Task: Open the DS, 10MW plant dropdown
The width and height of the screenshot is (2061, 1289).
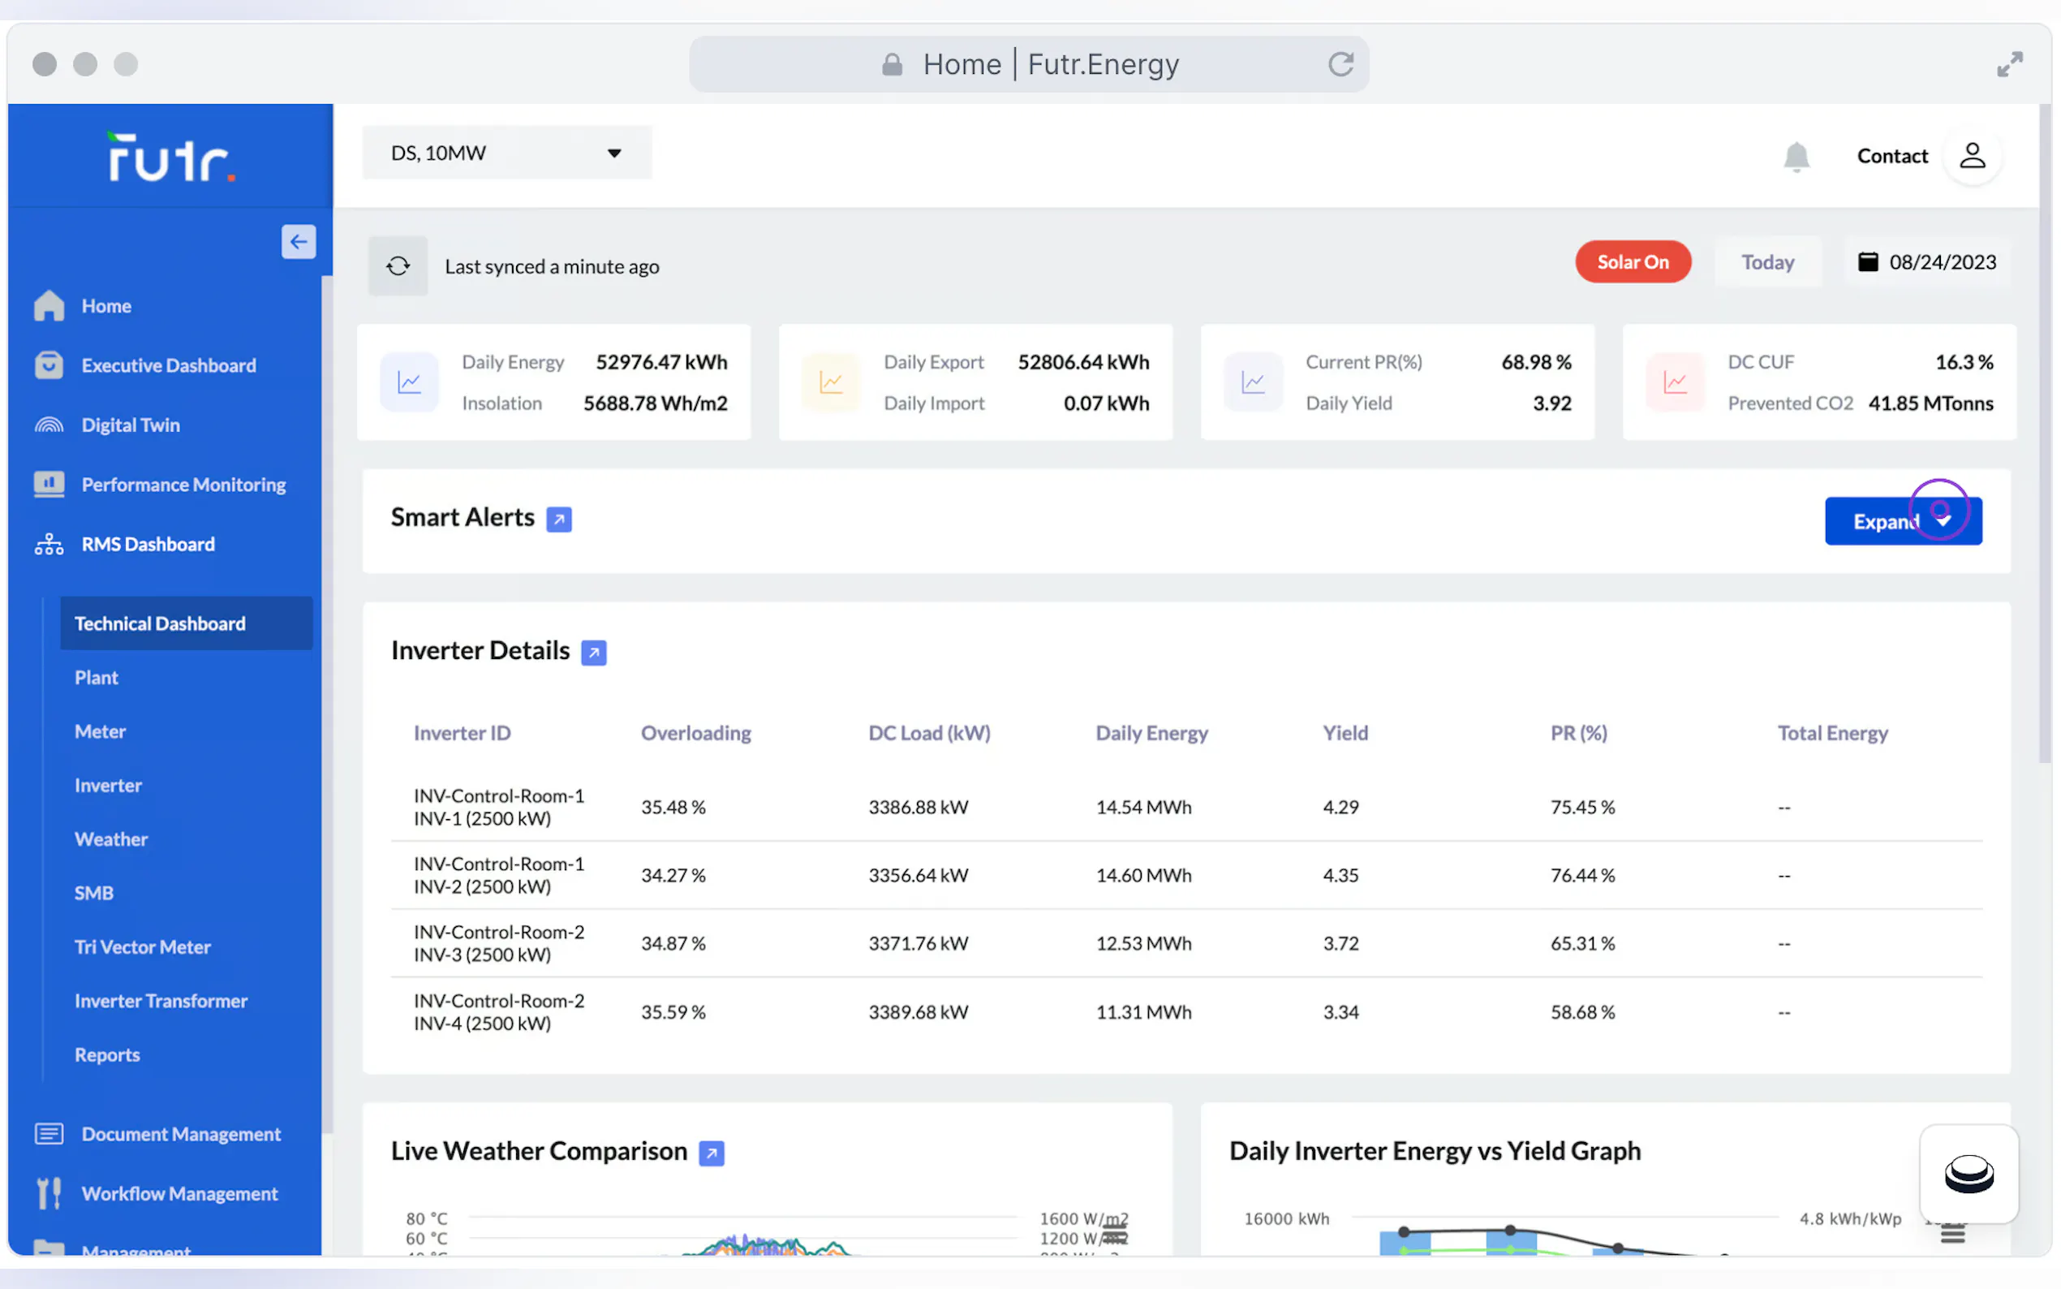Action: pos(507,153)
